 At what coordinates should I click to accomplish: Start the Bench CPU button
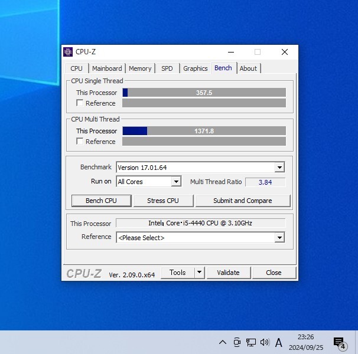point(102,201)
